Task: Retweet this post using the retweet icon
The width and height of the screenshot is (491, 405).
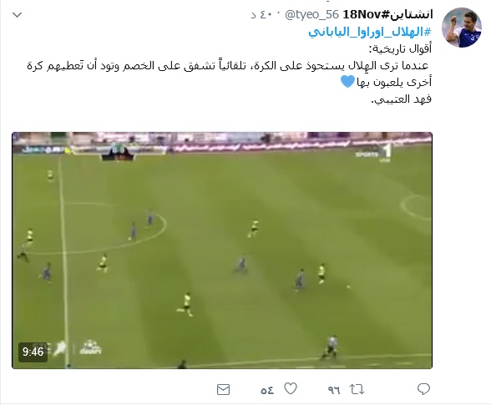Action: [x=357, y=389]
